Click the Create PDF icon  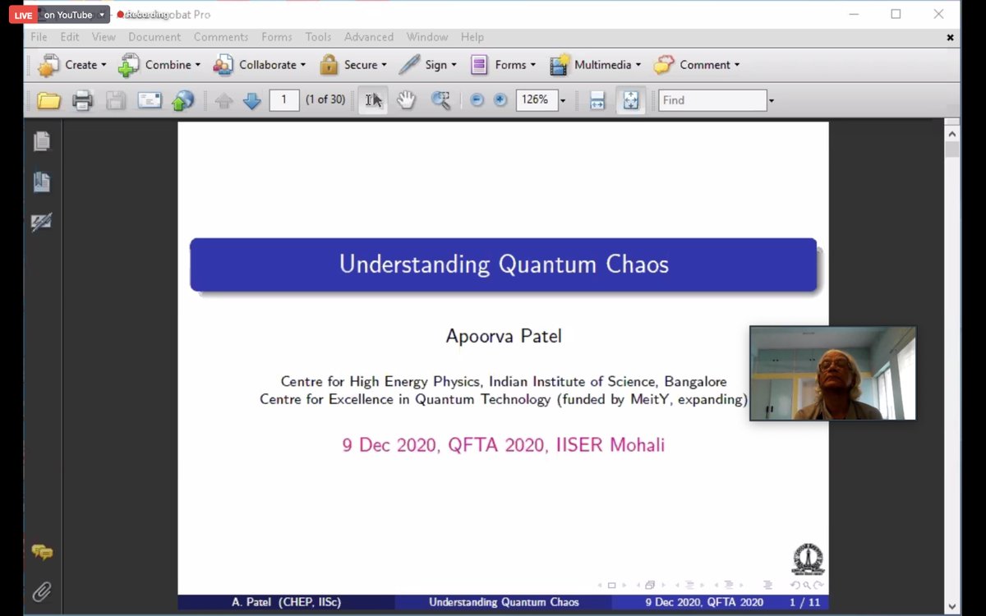click(x=48, y=65)
